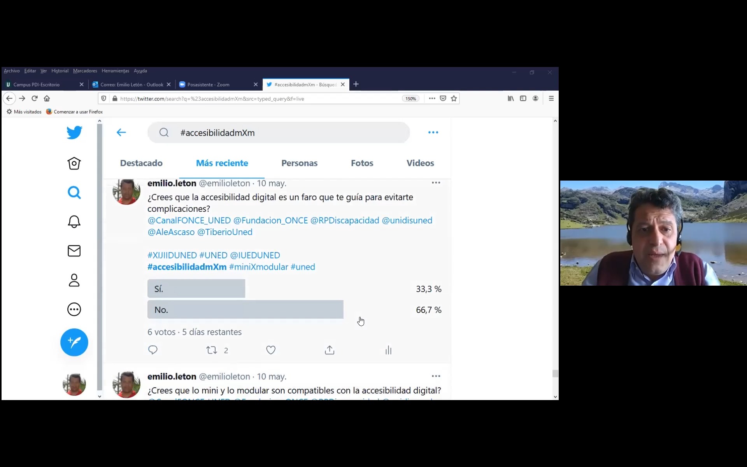Screen dimensions: 747x467
Task: Reply to the faro poll tweet
Action: click(x=153, y=350)
